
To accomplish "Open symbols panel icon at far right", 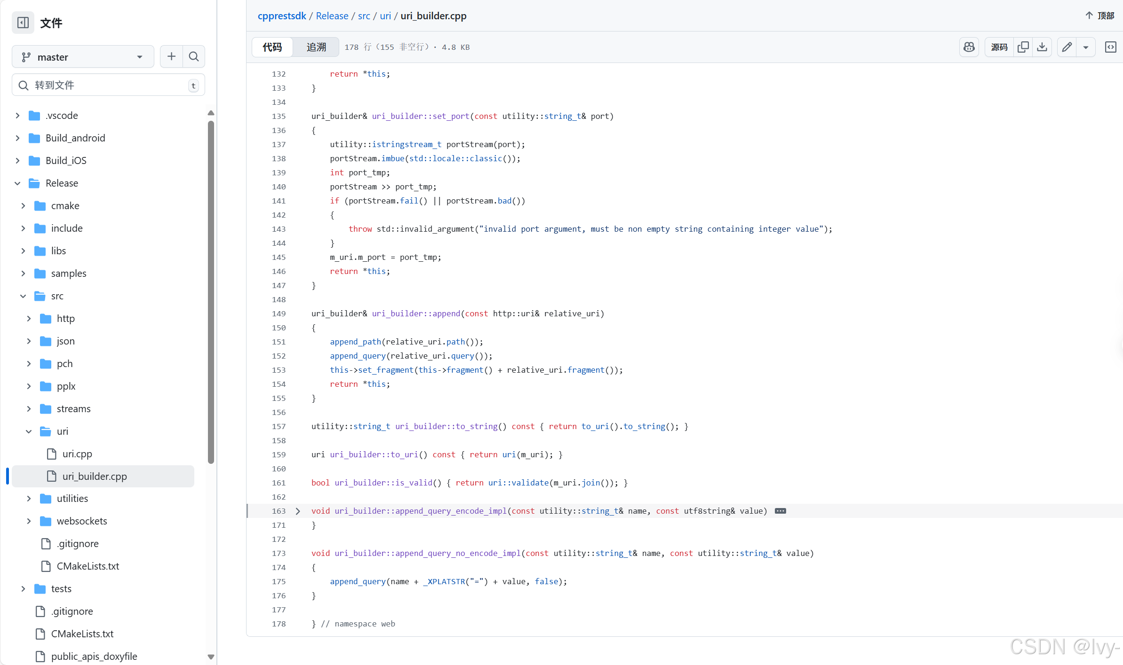I will point(1110,47).
